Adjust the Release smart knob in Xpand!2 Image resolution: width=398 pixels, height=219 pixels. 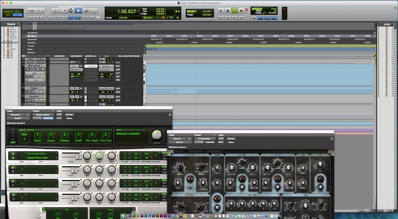click(65, 135)
